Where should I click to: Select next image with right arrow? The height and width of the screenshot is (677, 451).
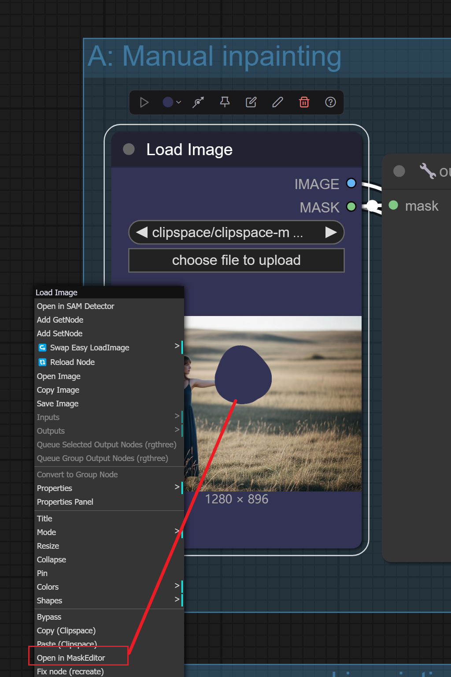(x=331, y=232)
